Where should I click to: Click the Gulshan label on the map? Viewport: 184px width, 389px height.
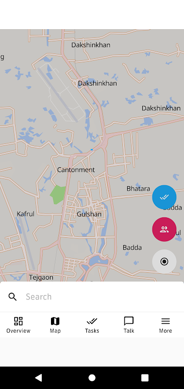[89, 214]
